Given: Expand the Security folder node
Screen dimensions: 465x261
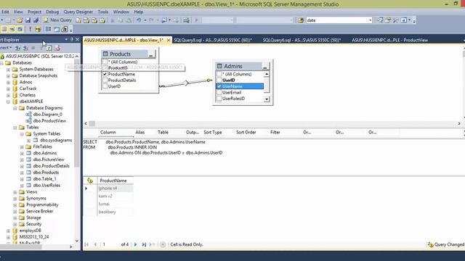Looking at the screenshot, I should pyautogui.click(x=15, y=224).
